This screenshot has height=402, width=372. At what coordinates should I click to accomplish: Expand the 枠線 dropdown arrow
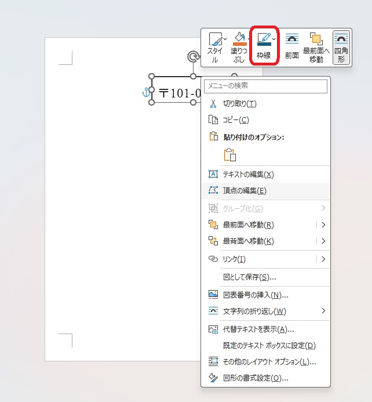[274, 38]
